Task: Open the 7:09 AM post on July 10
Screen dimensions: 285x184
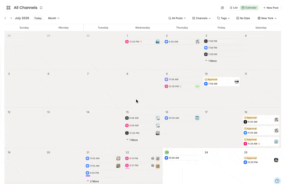Action: point(221,82)
